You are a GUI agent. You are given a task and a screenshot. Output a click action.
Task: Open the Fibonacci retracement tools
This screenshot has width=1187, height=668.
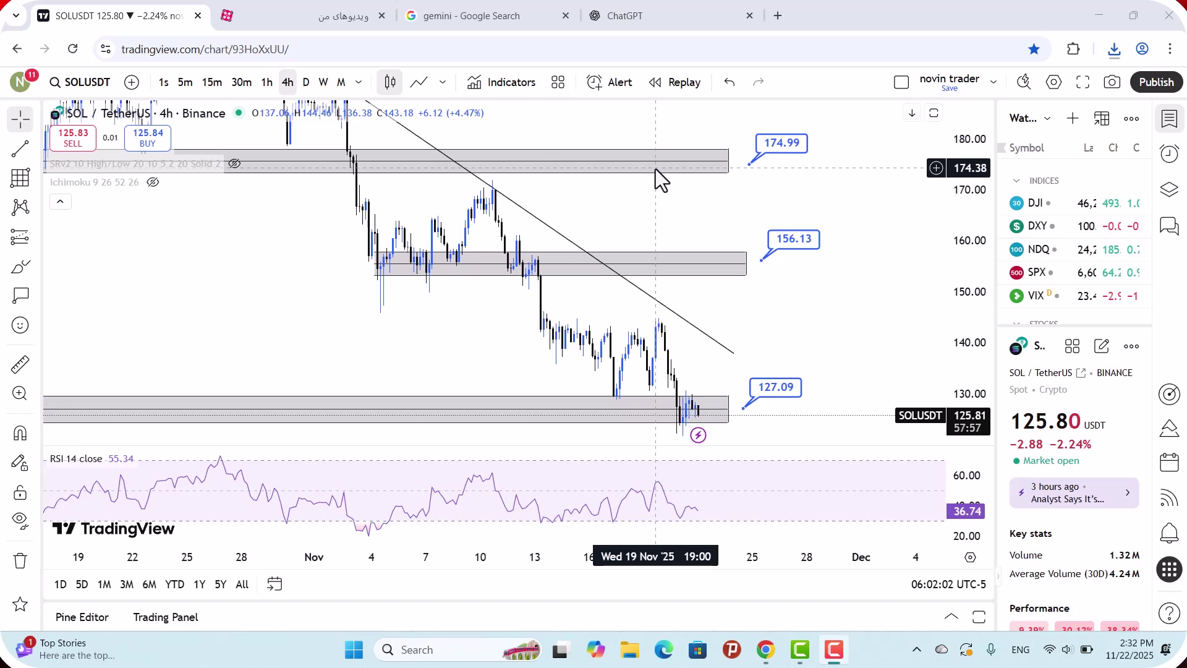point(20,178)
